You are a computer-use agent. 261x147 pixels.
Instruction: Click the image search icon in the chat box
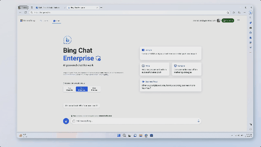click(74, 121)
